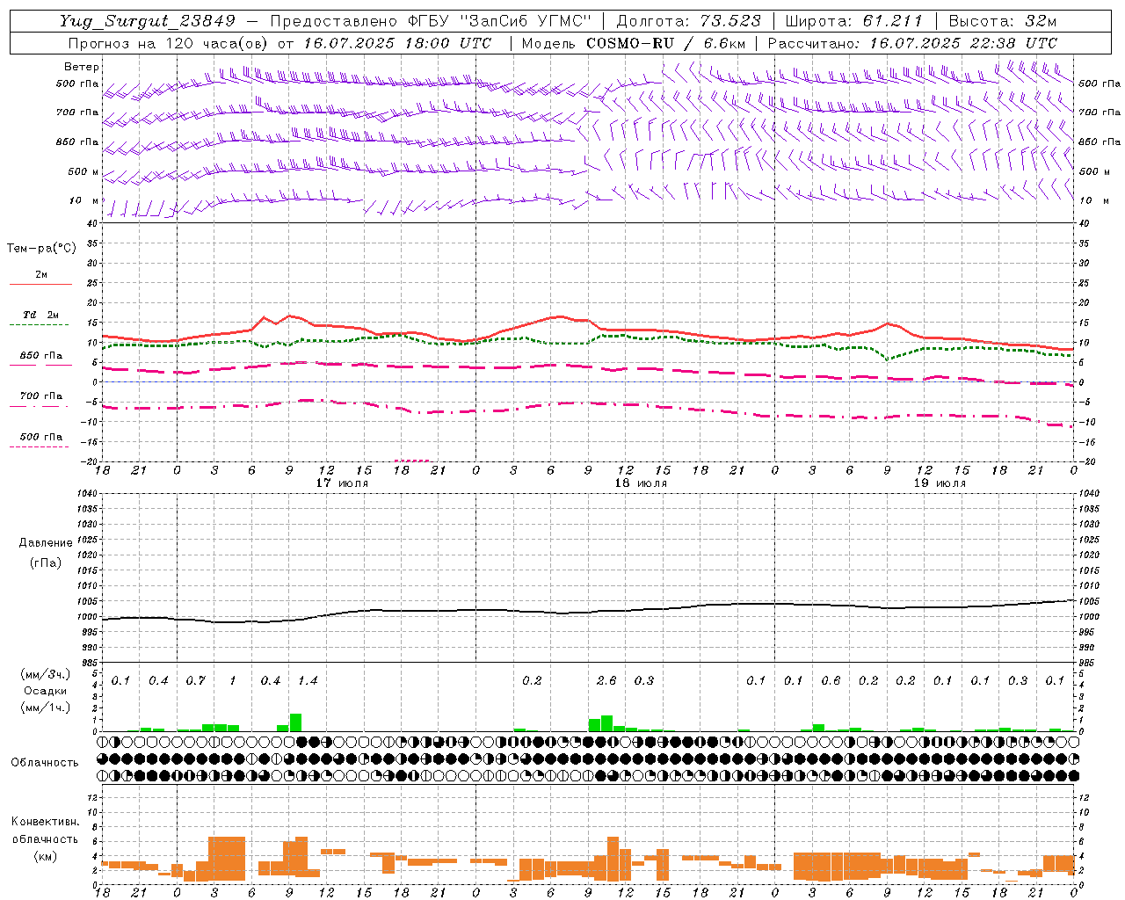Click the Модель COSMO-RU / 6.6км text

tap(634, 43)
